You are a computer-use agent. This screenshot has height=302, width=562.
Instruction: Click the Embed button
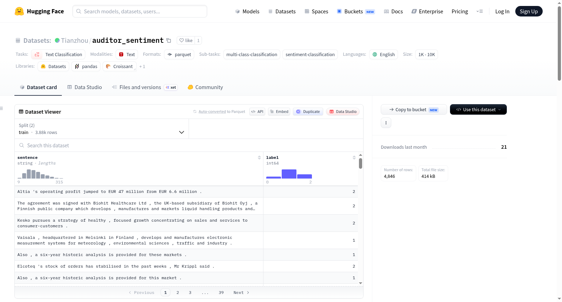click(x=279, y=112)
